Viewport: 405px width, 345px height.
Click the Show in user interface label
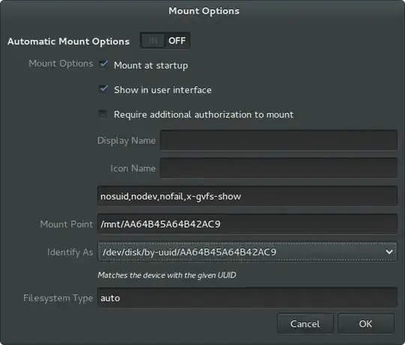pyautogui.click(x=163, y=90)
